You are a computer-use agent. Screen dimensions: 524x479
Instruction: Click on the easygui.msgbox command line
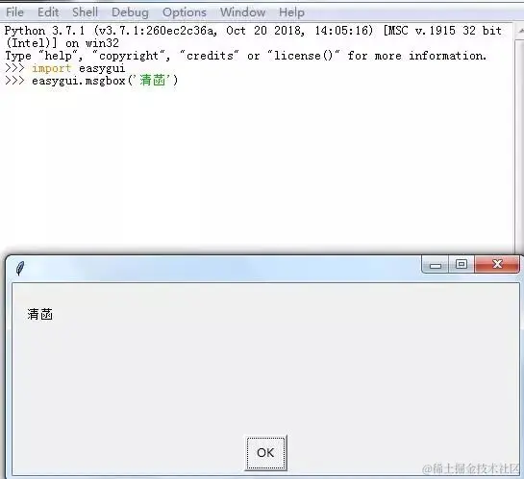point(105,81)
